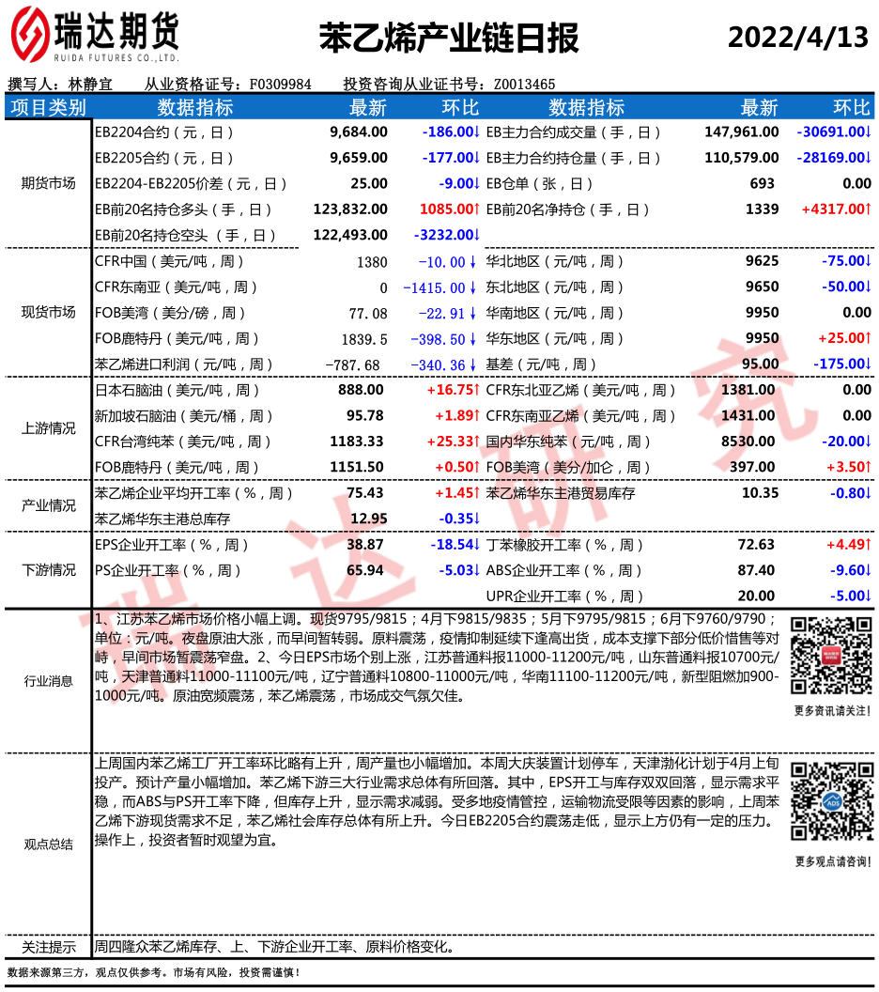Select the 项目类别 column header
The width and height of the screenshot is (879, 992).
(48, 107)
